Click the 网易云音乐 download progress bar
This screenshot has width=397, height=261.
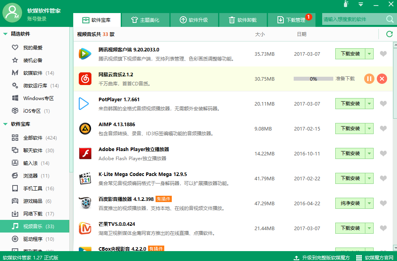tap(313, 79)
